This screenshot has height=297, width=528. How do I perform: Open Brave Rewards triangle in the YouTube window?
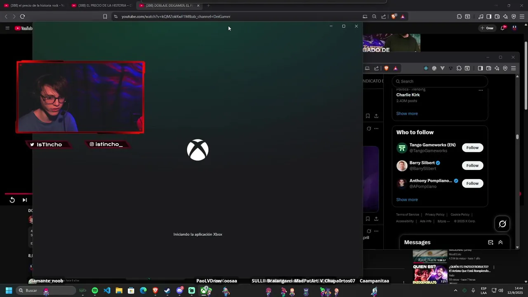click(x=403, y=16)
